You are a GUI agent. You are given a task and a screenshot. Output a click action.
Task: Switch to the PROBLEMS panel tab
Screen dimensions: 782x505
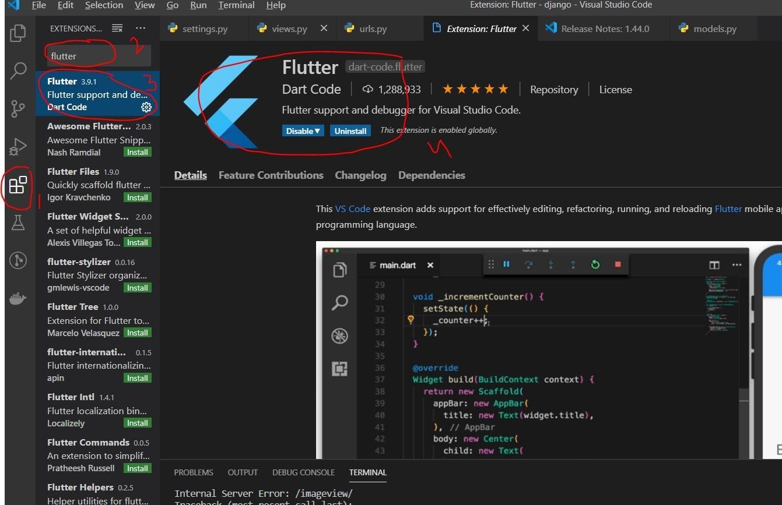click(x=194, y=472)
